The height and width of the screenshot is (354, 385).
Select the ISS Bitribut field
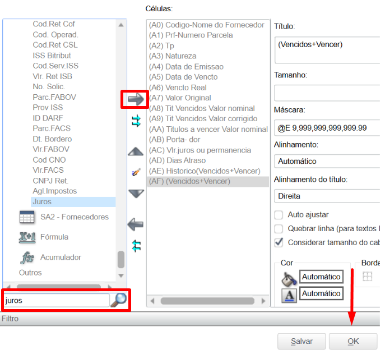coord(52,56)
